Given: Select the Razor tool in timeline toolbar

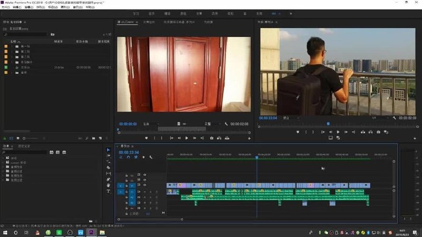Looking at the screenshot, I should 108,167.
